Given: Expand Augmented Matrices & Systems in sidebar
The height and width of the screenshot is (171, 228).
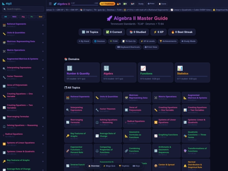Looking at the screenshot, I should [23, 60].
